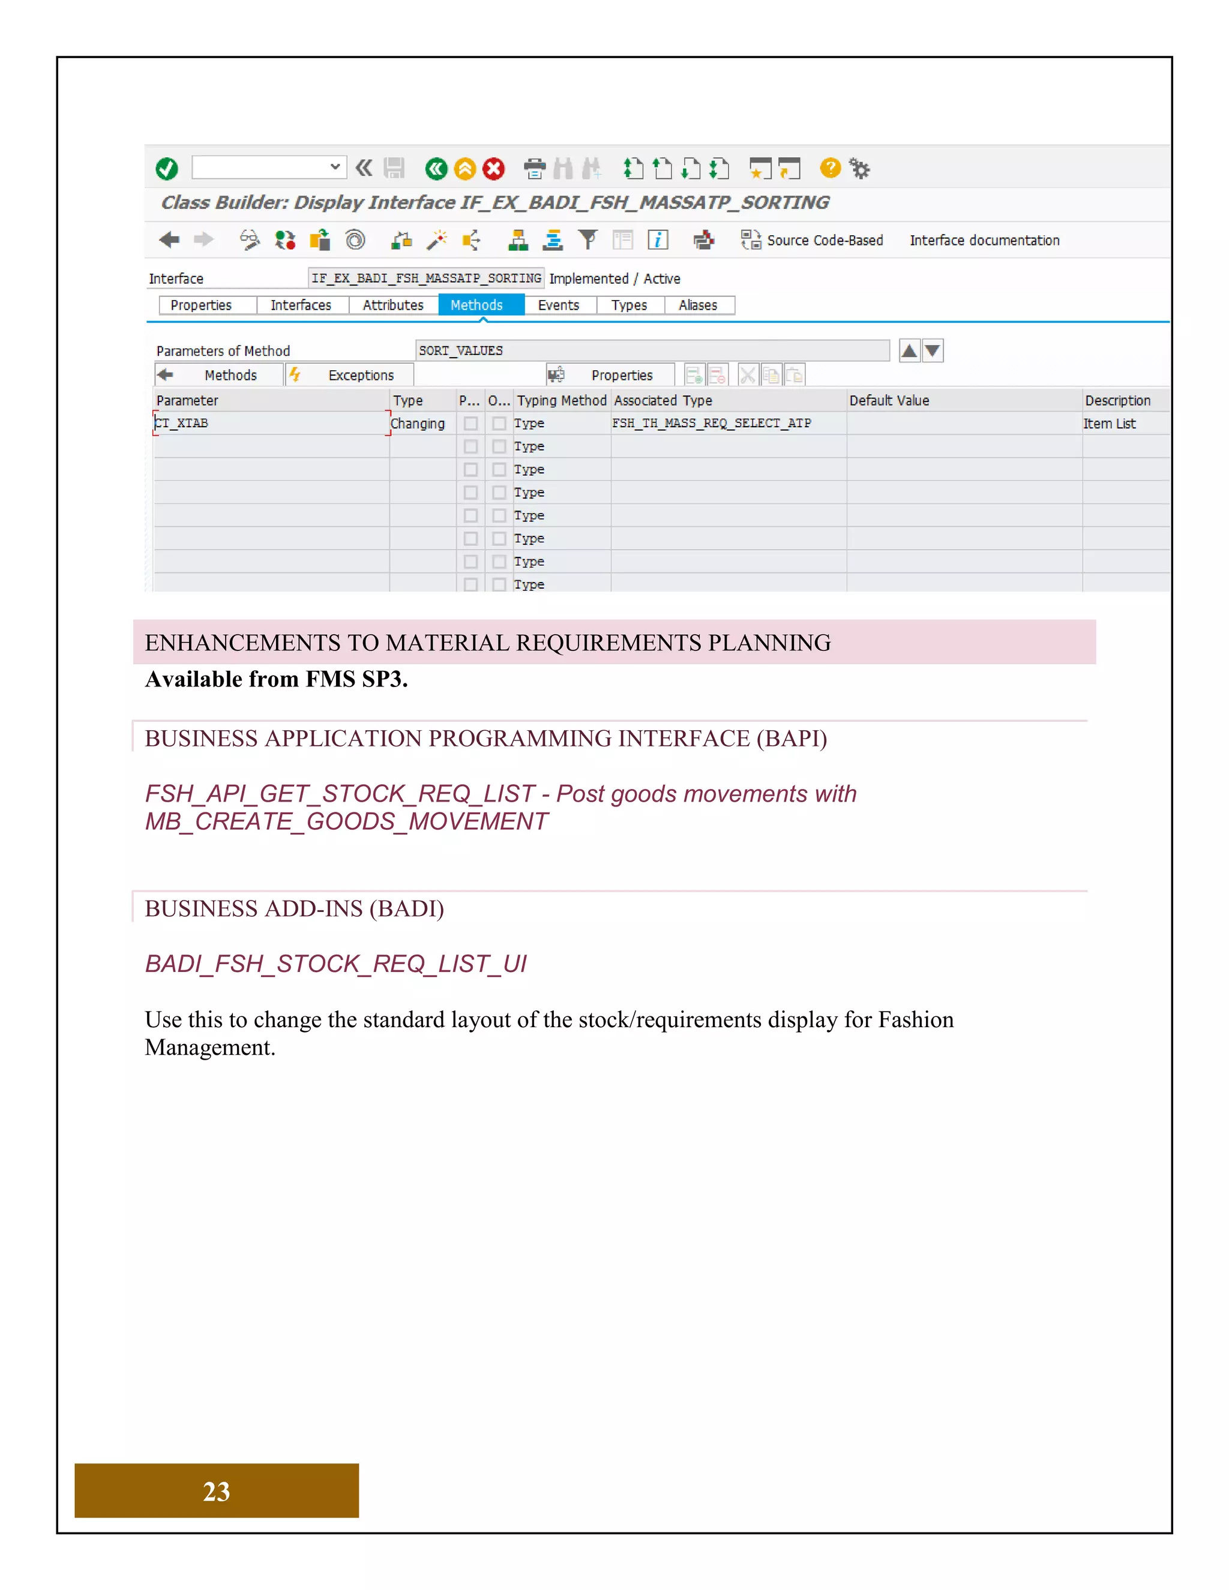
Task: Click the Filter funnel icon
Action: 587,239
